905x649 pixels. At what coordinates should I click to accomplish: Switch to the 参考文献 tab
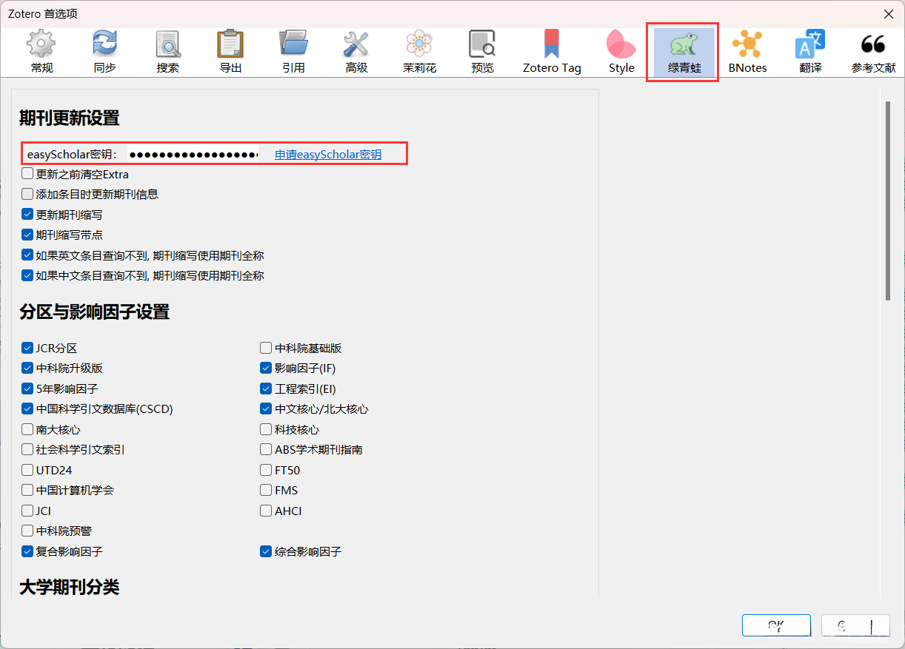coord(872,50)
